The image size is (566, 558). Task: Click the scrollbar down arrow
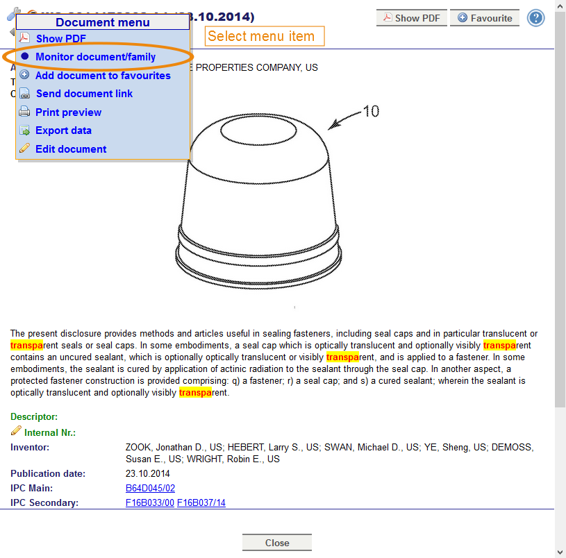[x=560, y=552]
